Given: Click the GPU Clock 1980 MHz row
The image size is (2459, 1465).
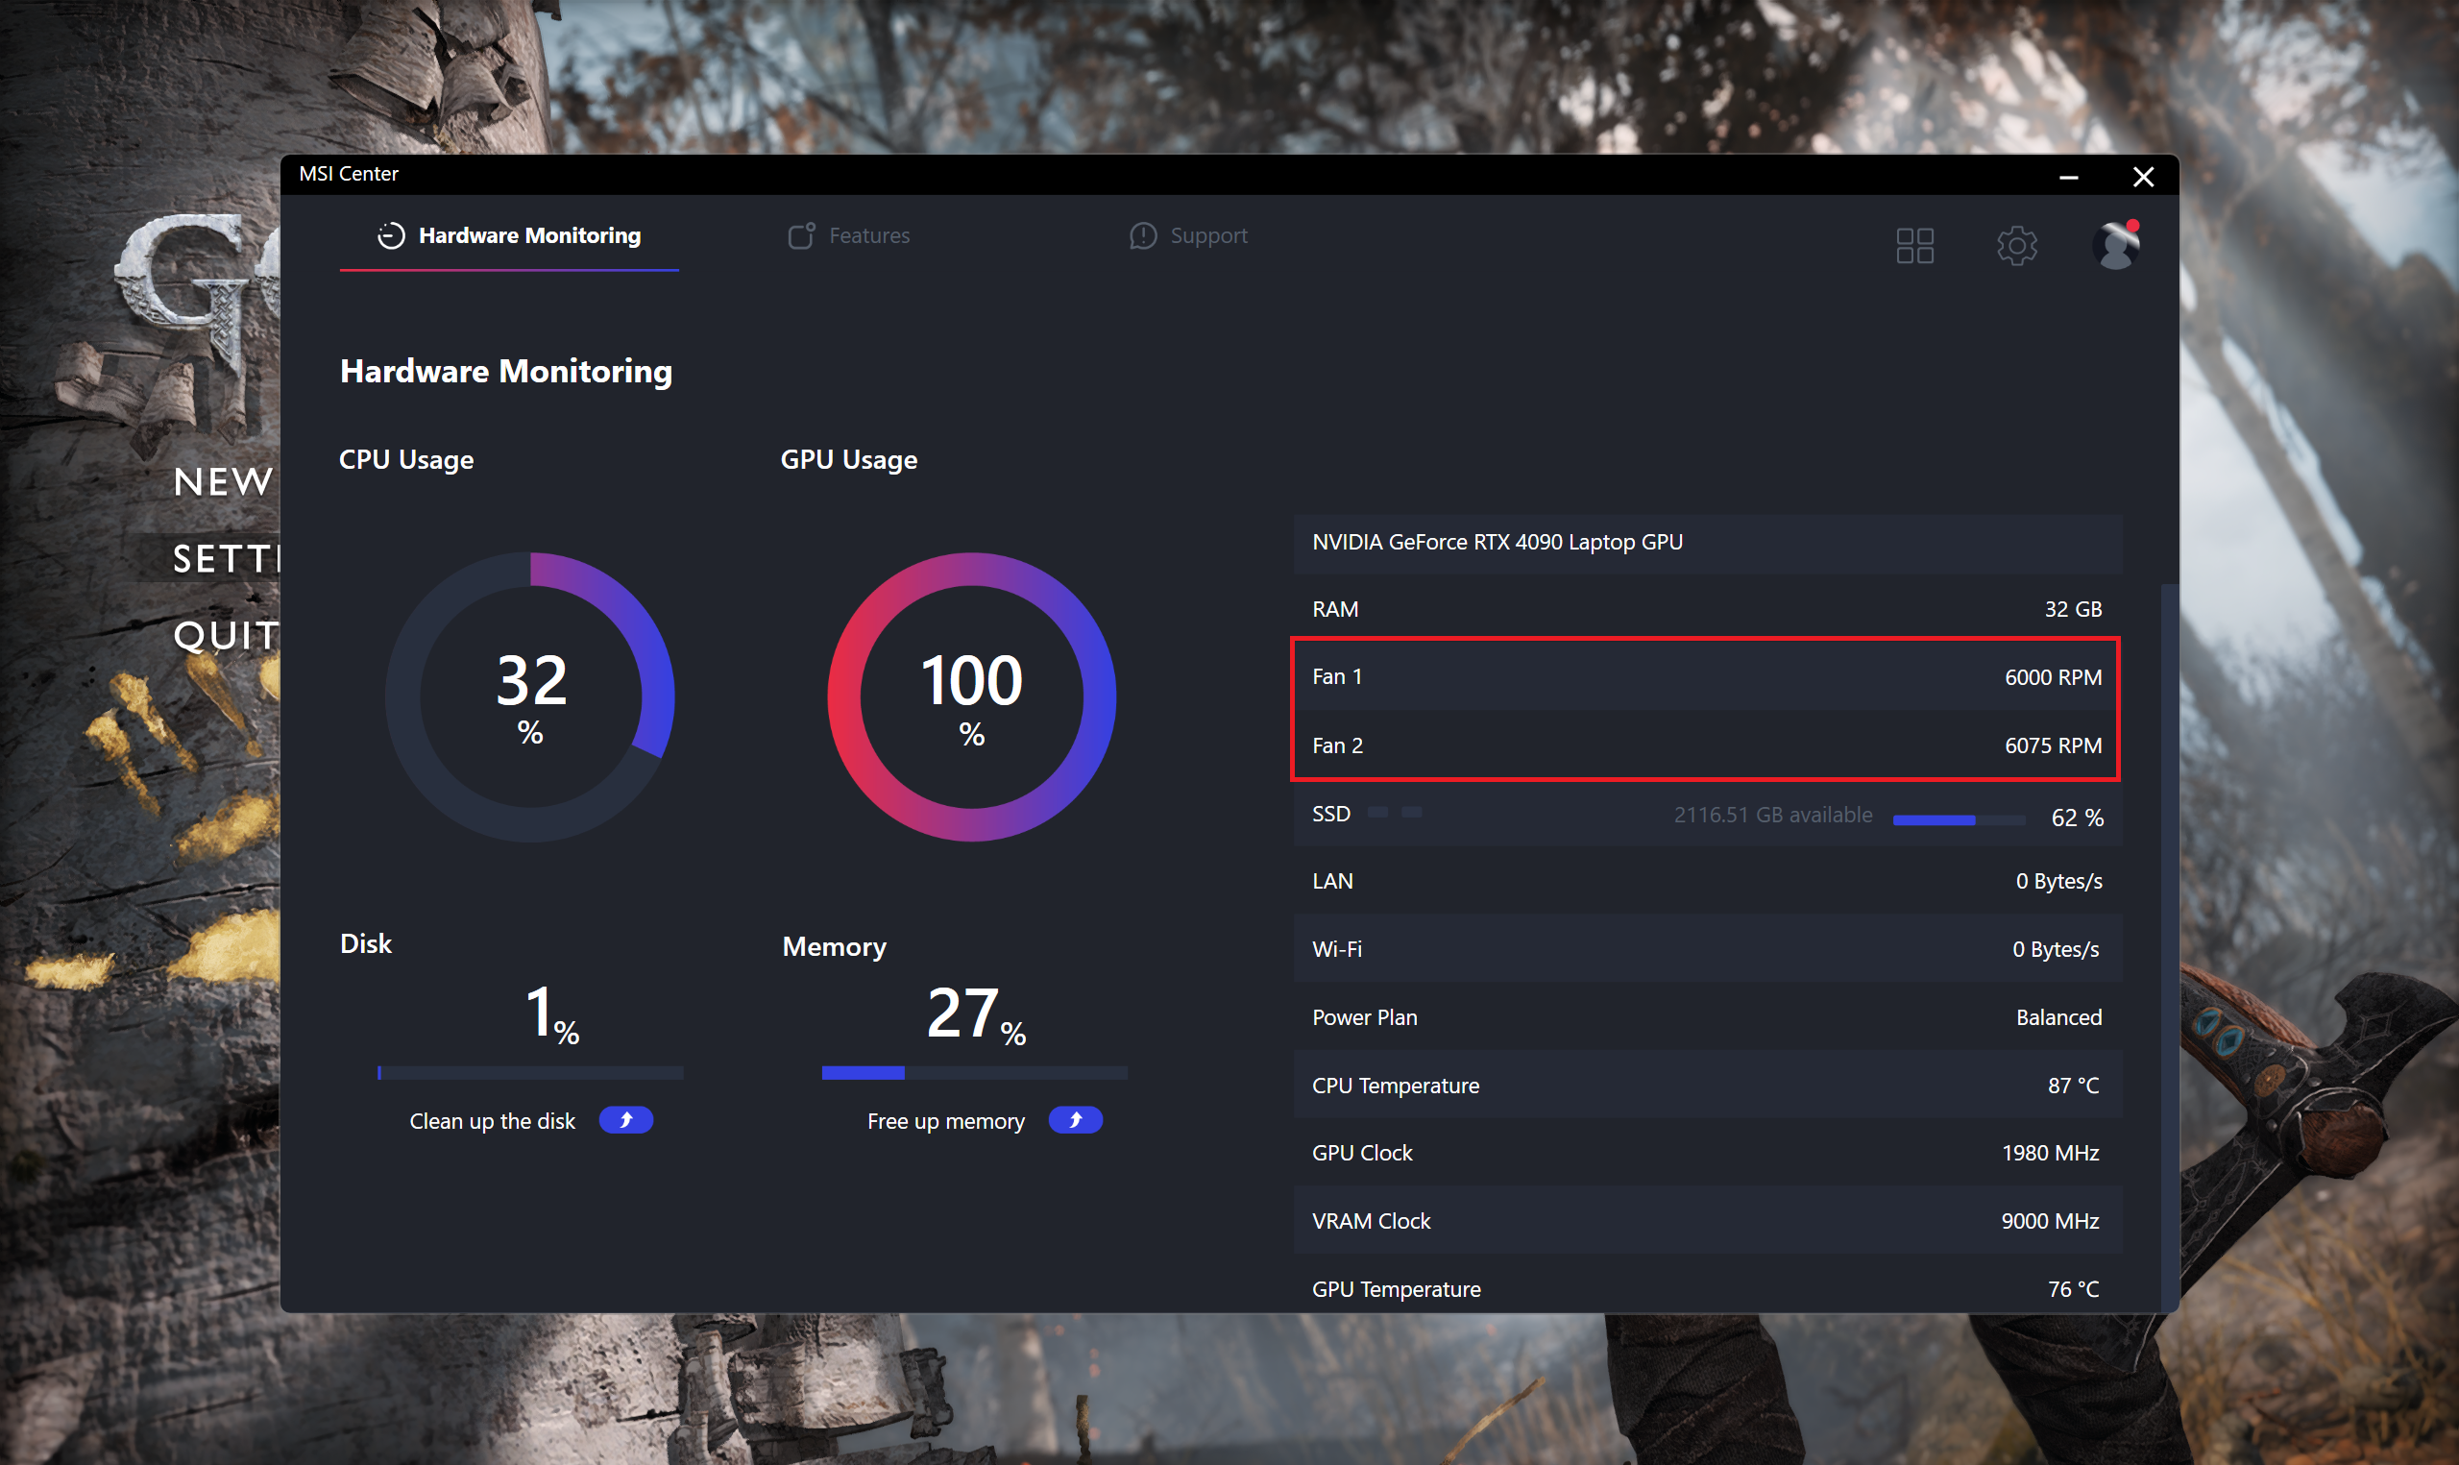Looking at the screenshot, I should coord(1708,1153).
